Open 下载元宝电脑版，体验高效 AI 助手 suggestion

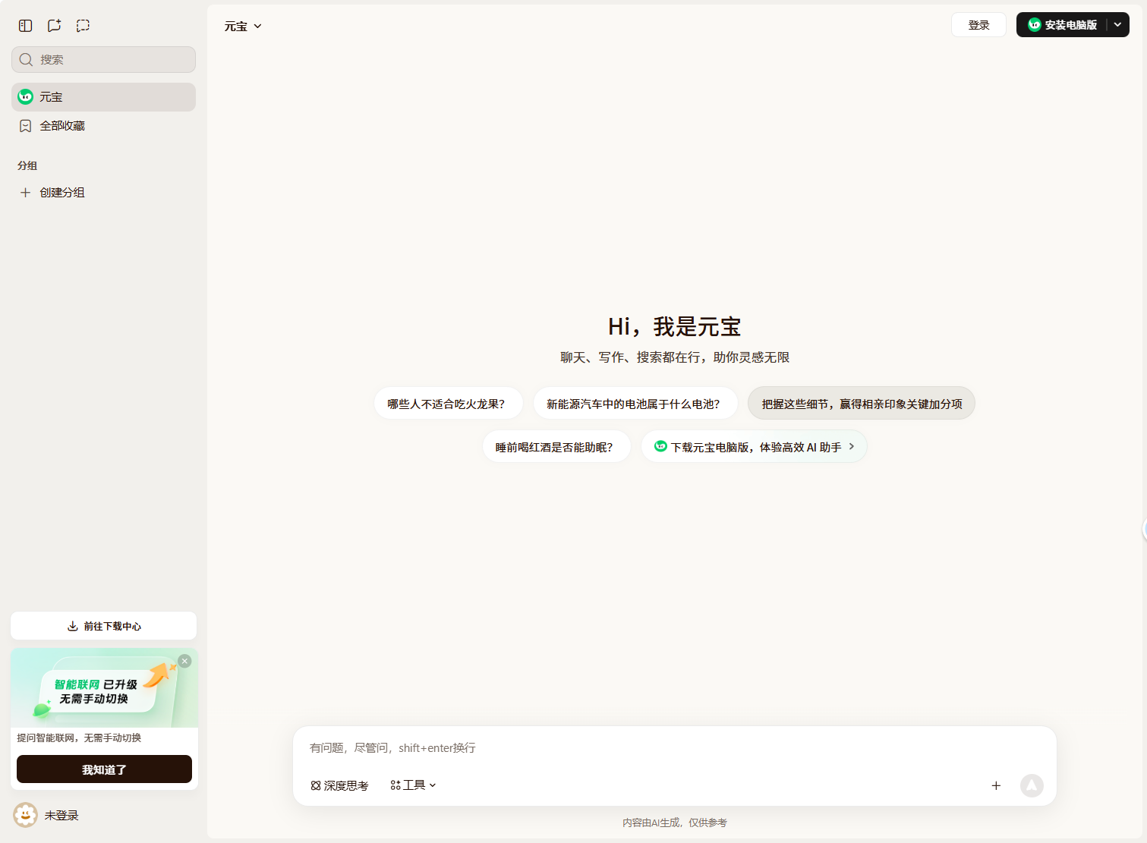click(754, 447)
